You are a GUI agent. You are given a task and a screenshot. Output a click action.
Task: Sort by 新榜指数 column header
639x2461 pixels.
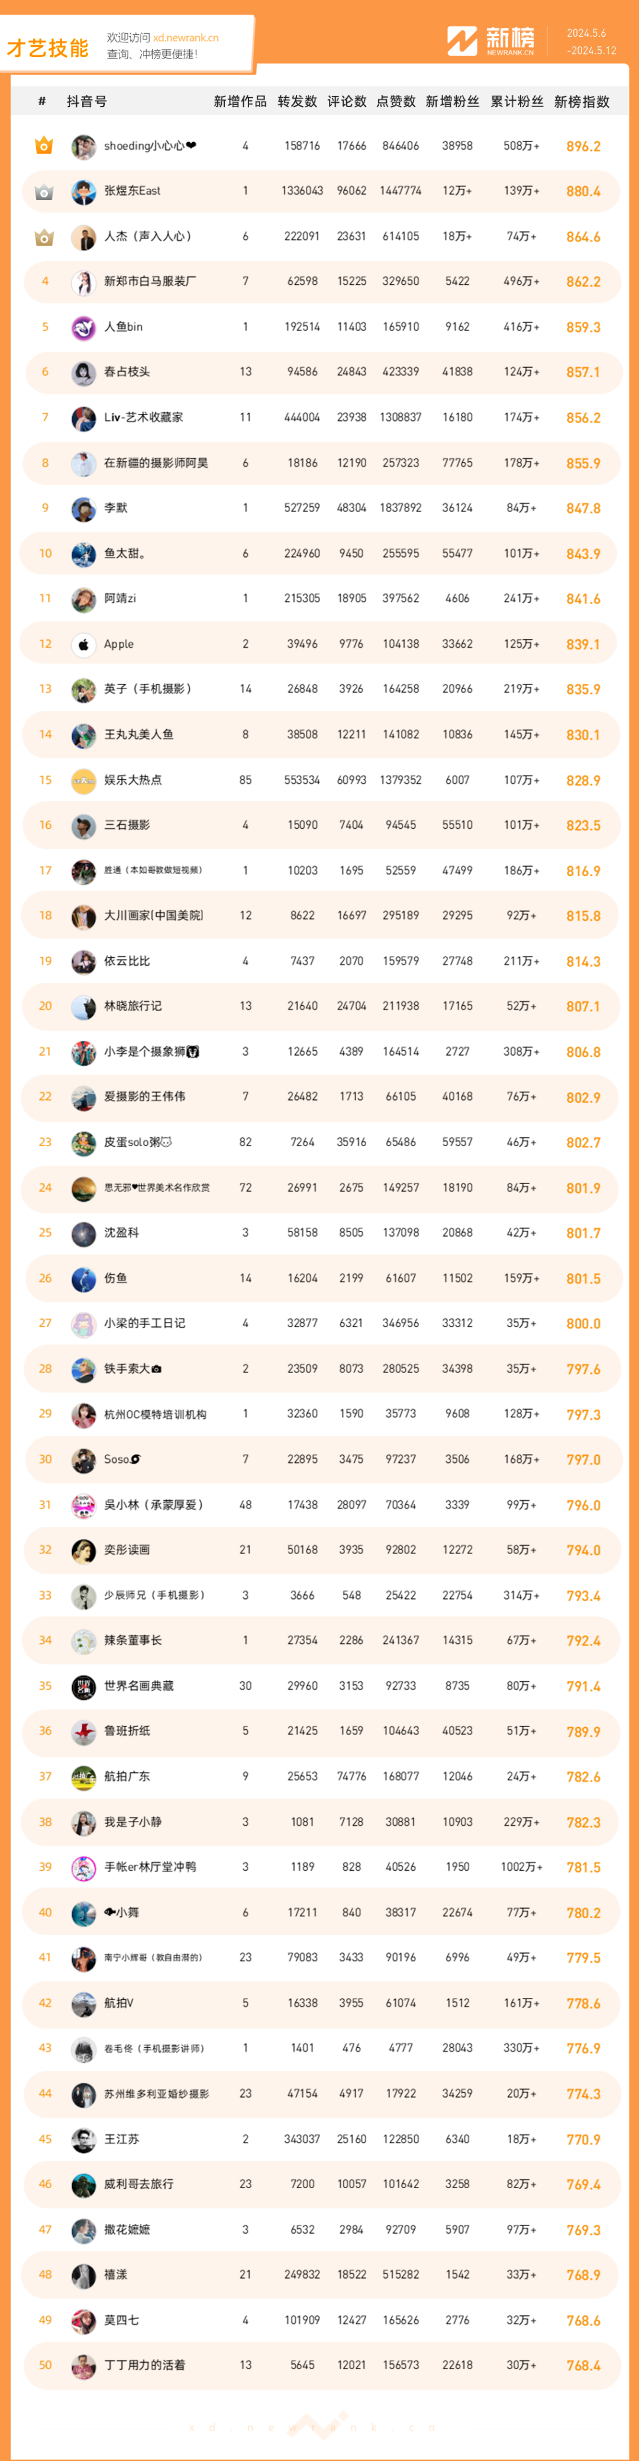[582, 101]
